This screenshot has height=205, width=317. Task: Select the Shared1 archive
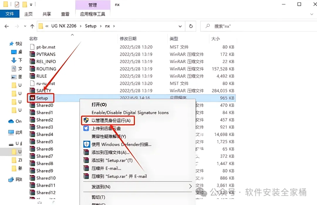pyautogui.click(x=45, y=113)
